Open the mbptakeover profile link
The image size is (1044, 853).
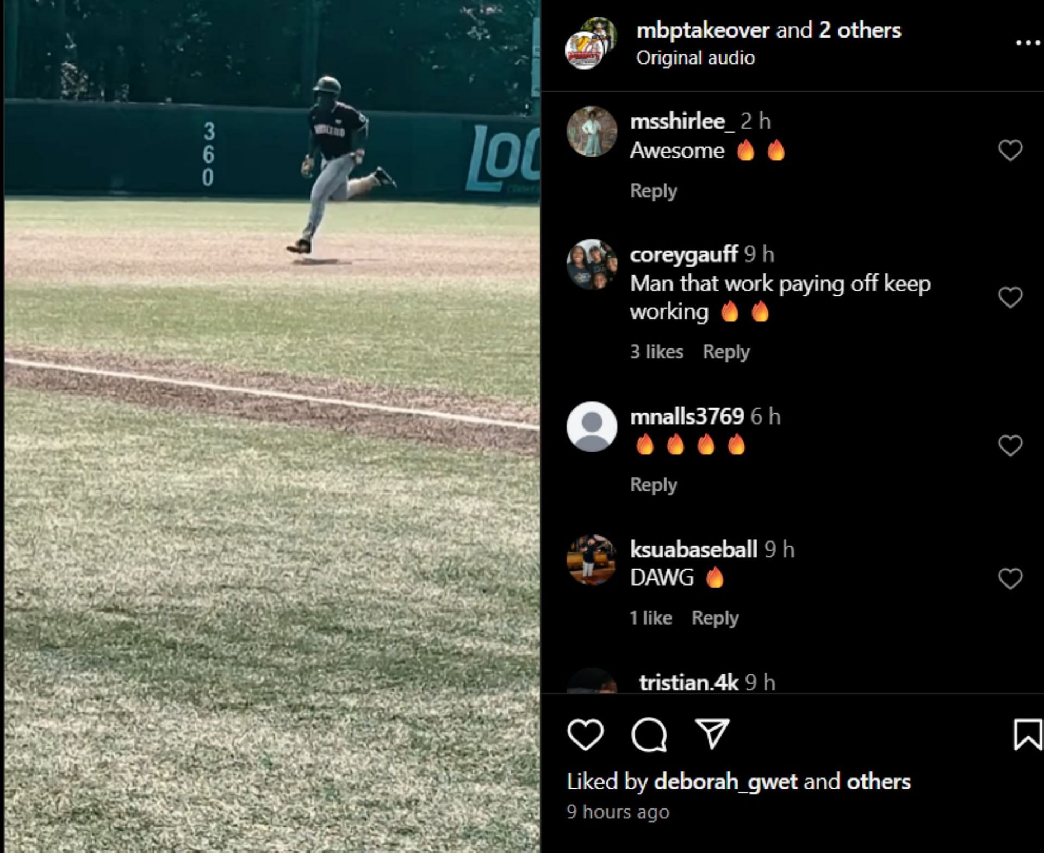coord(703,30)
